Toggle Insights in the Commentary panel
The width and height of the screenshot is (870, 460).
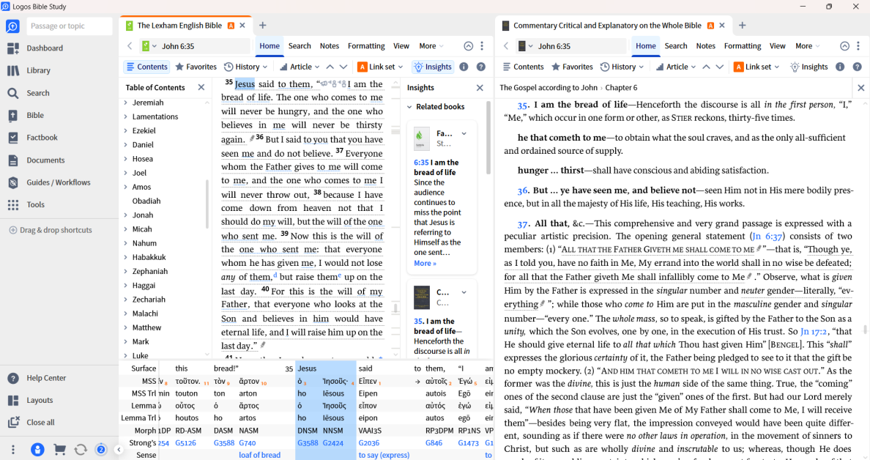pos(808,67)
